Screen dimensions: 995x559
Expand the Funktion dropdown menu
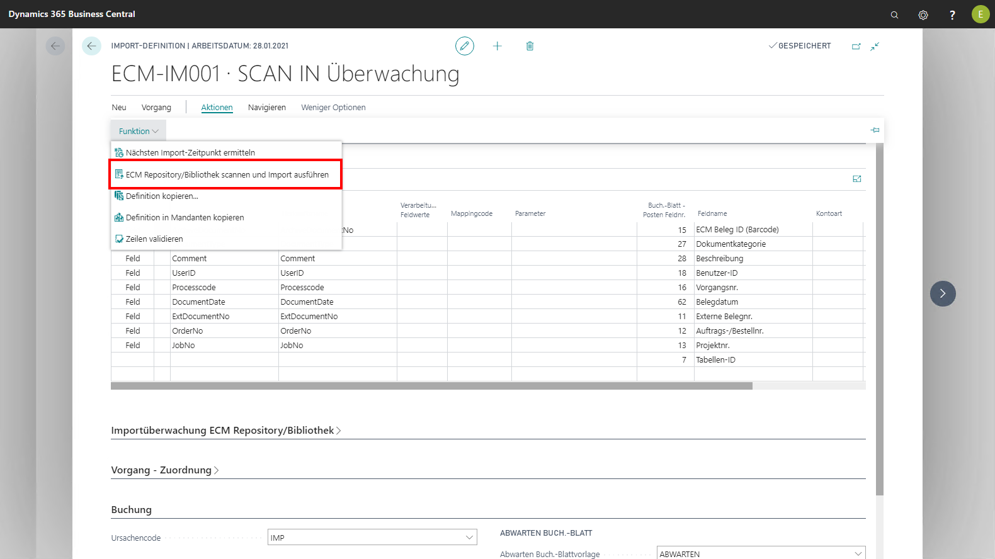pyautogui.click(x=139, y=131)
